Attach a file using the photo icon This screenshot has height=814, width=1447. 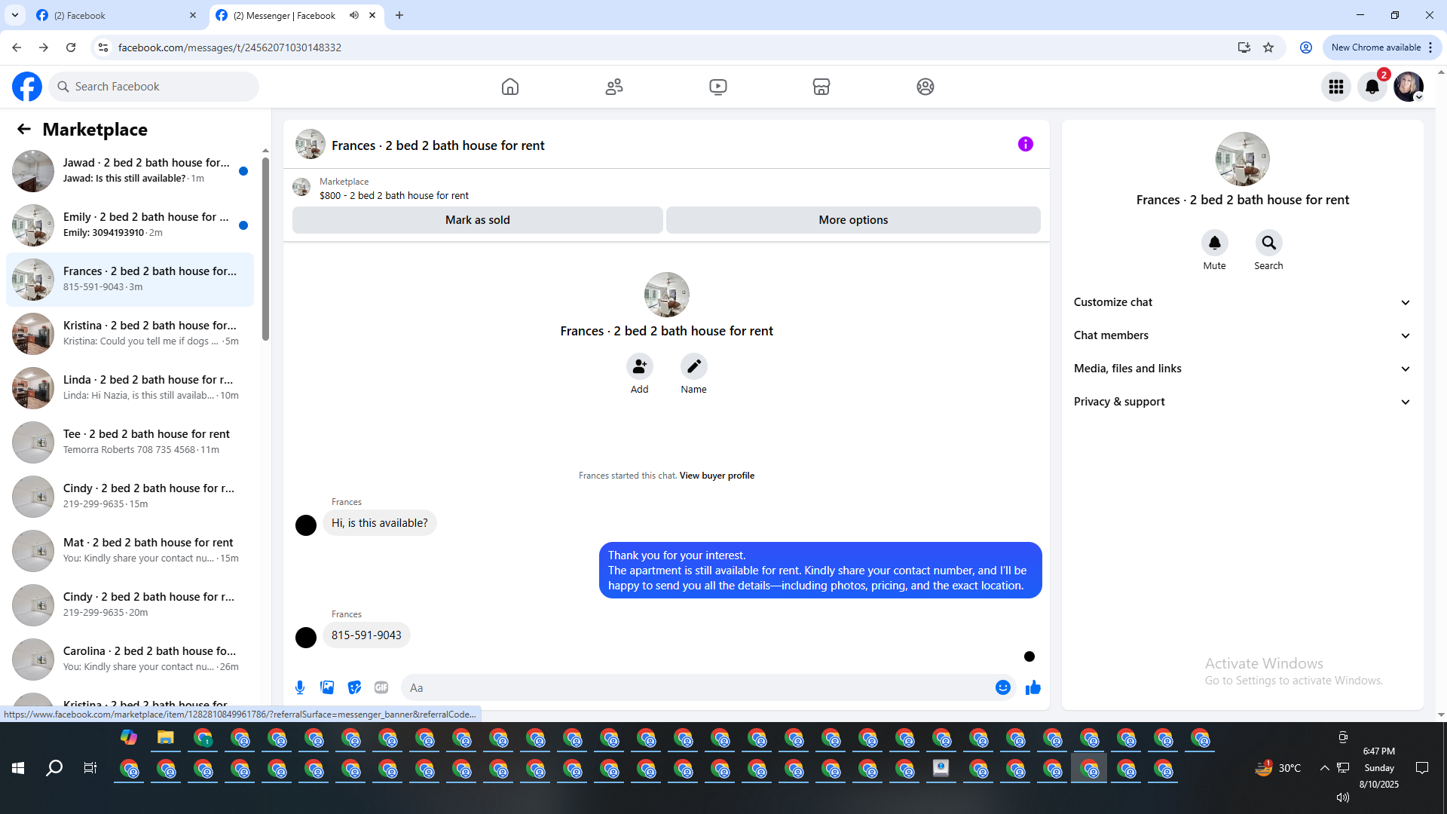tap(327, 687)
